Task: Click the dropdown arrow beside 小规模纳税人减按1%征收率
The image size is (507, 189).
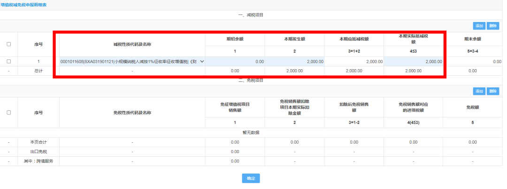Action: [x=202, y=61]
